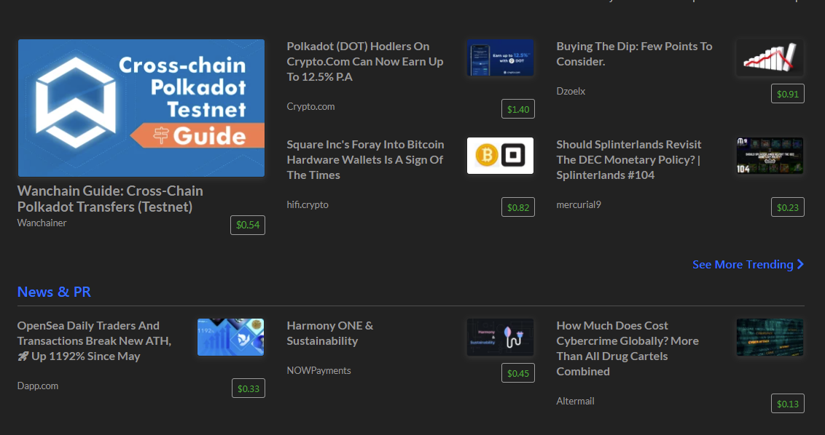Visit author Dapp.com's profile
The image size is (825, 435).
[x=38, y=386]
